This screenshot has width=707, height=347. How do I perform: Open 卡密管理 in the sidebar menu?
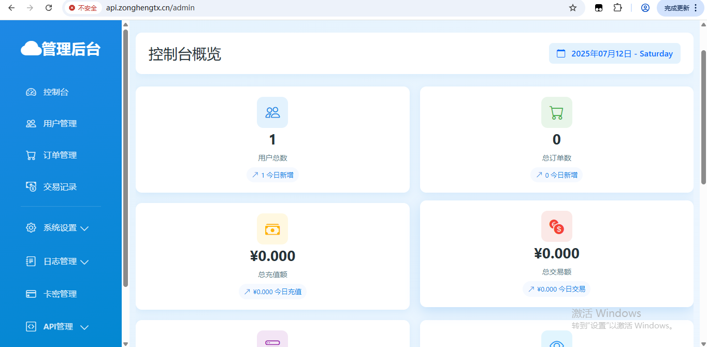click(61, 294)
